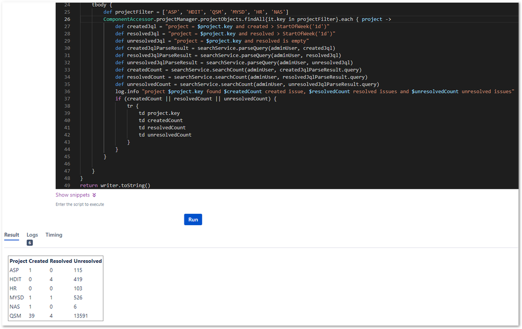Select the Project column header

[18, 261]
